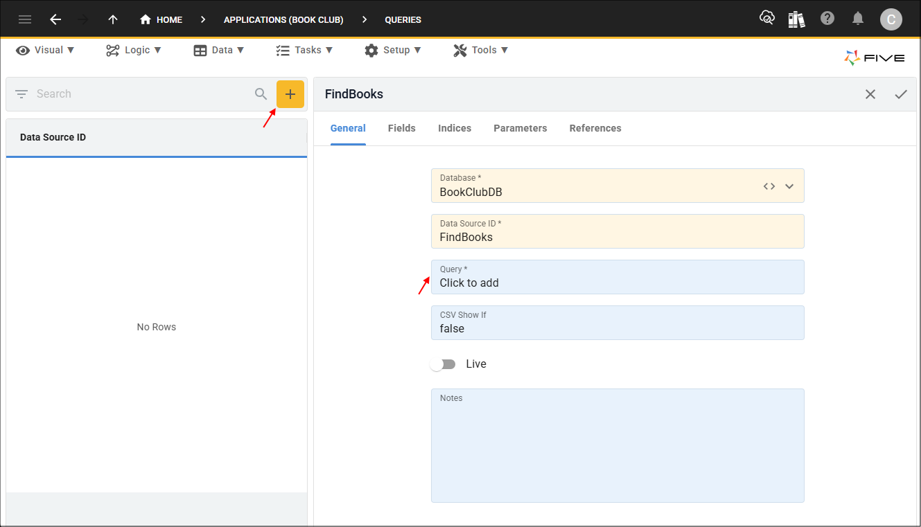921x527 pixels.
Task: Switch to the Fields tab
Action: pyautogui.click(x=401, y=128)
